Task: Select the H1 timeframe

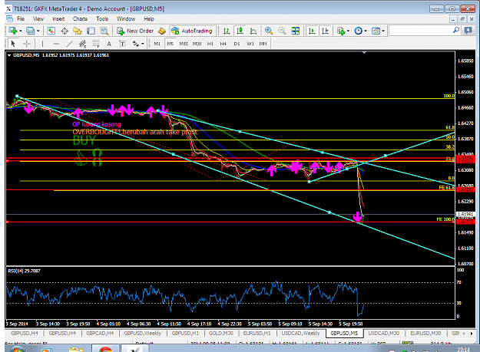Action: [x=210, y=44]
